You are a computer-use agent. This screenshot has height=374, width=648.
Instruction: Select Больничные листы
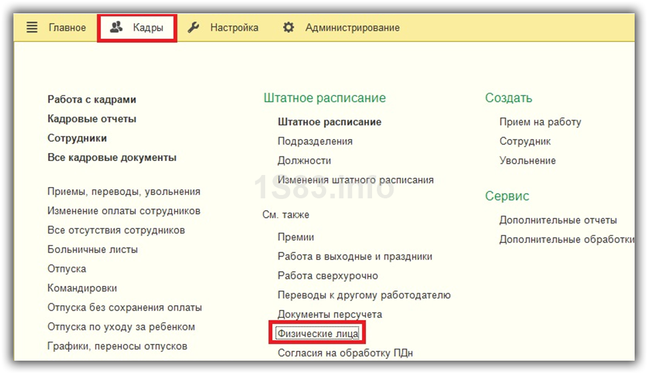[x=92, y=250]
